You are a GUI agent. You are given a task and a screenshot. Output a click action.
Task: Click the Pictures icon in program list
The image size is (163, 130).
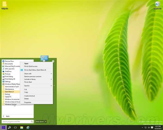3,74
